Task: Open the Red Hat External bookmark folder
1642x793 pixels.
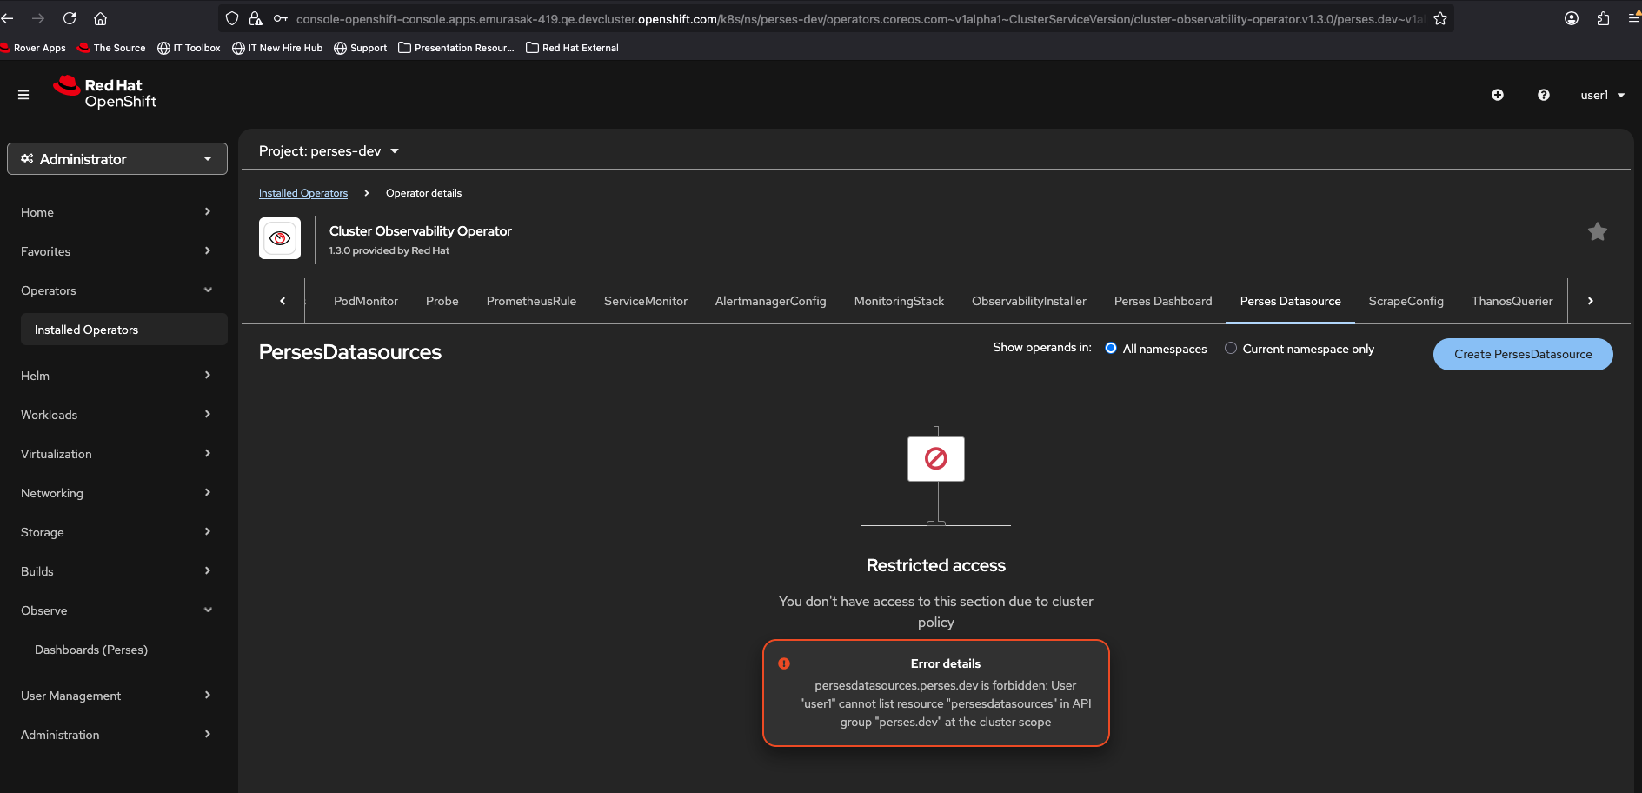Action: click(572, 48)
